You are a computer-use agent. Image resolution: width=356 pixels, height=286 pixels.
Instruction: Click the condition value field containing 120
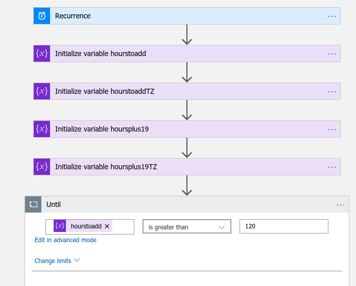coord(283,226)
